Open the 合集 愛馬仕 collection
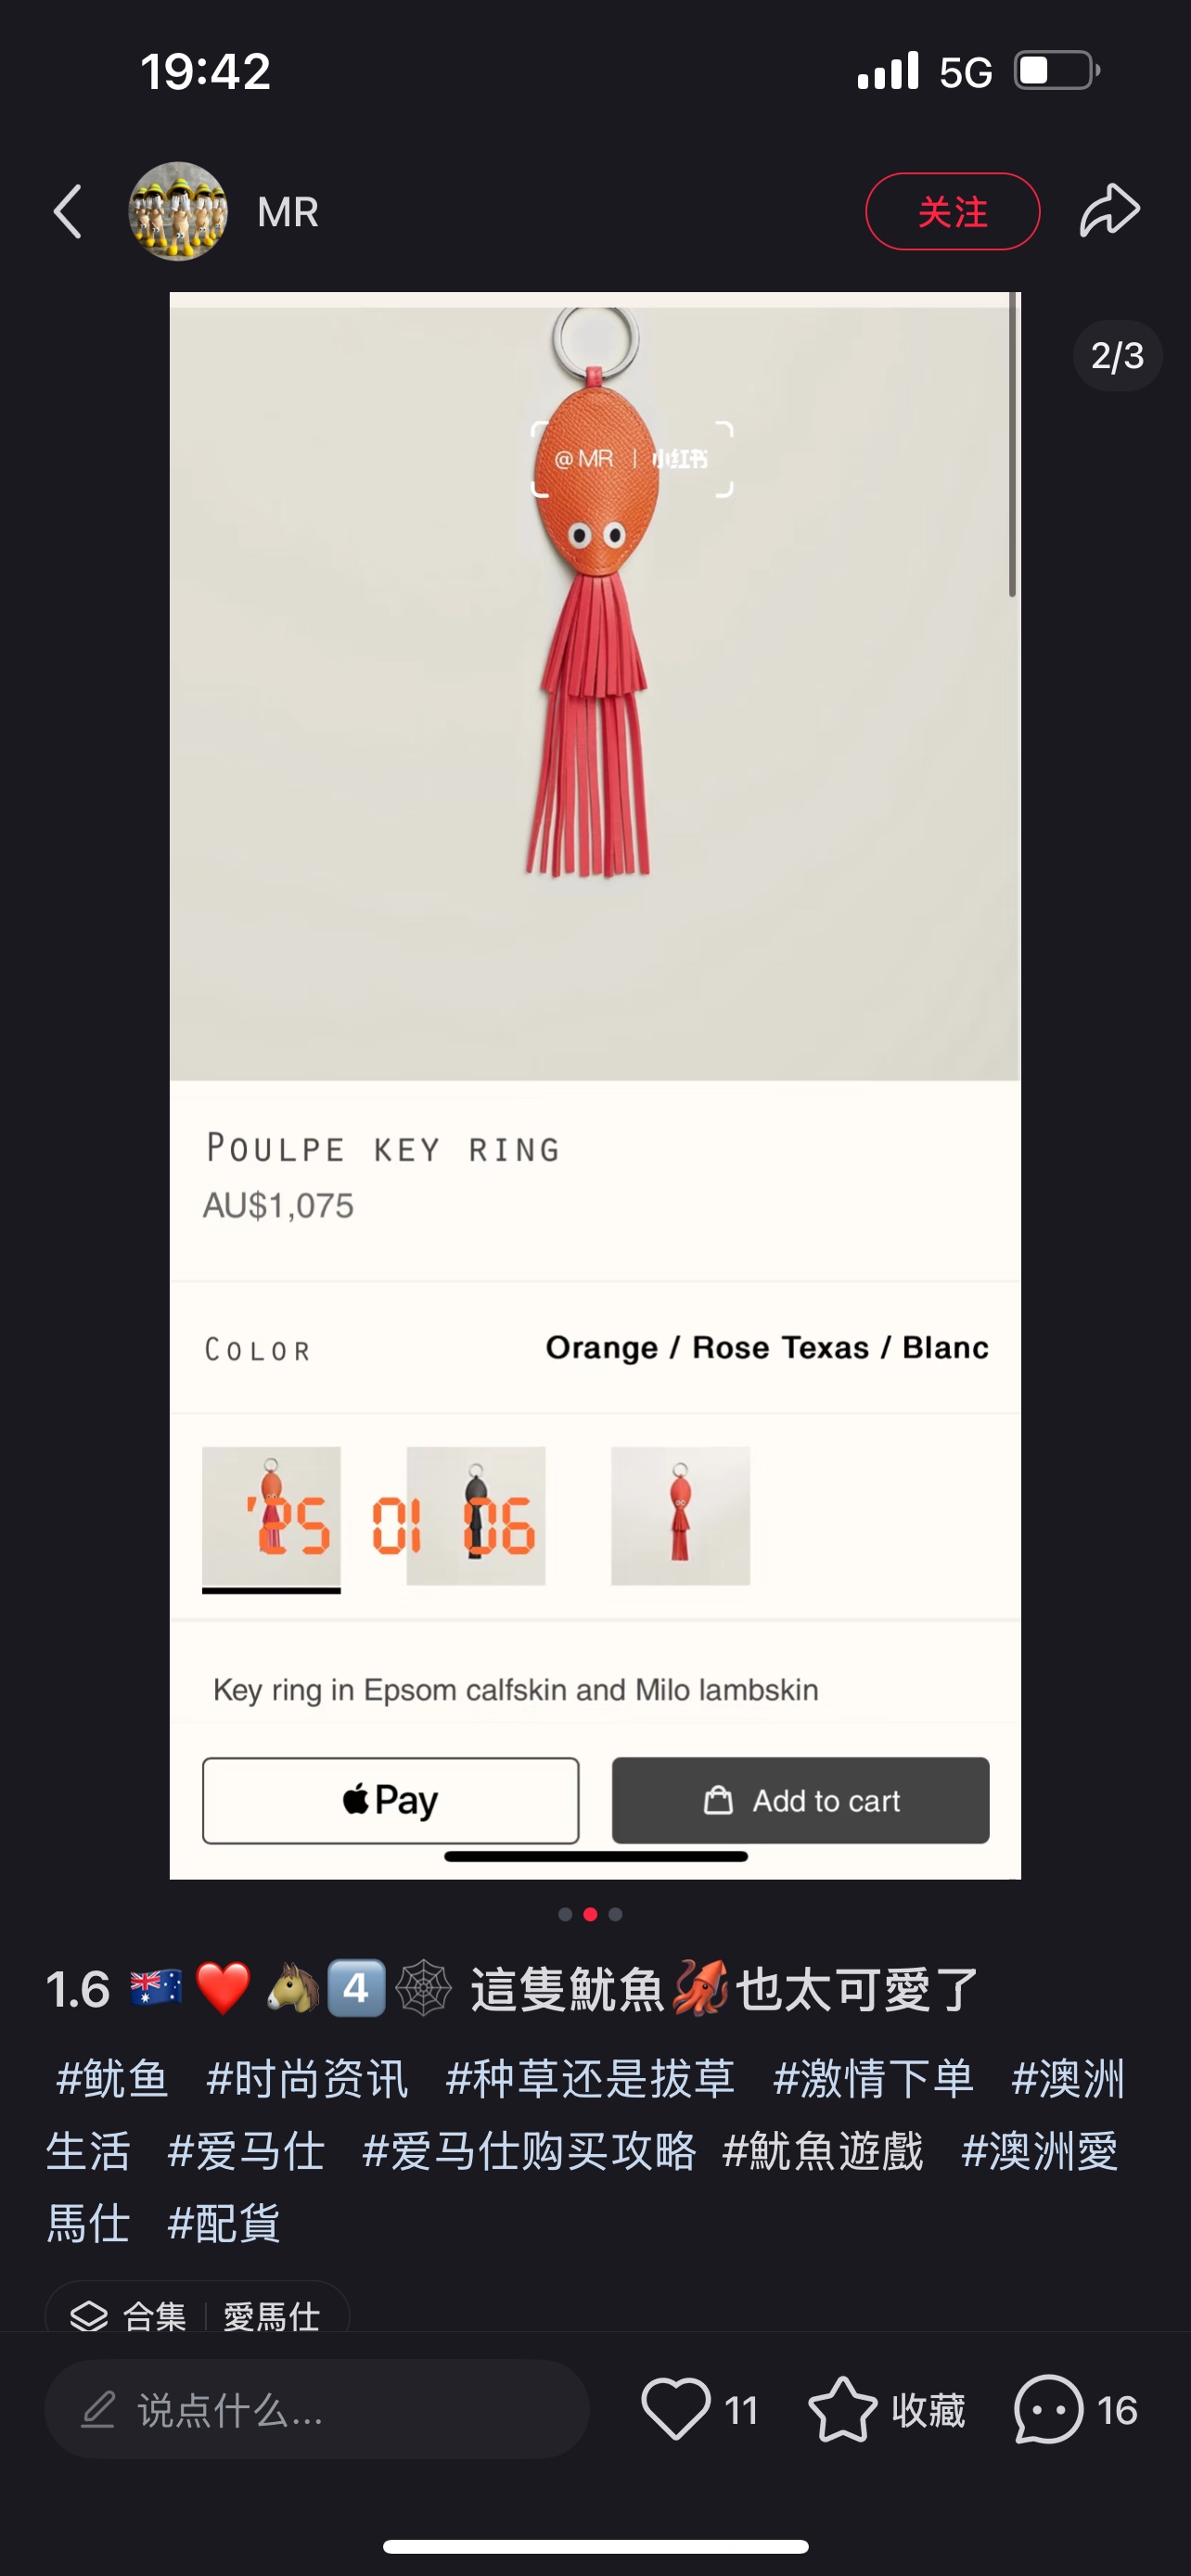 tap(197, 2314)
